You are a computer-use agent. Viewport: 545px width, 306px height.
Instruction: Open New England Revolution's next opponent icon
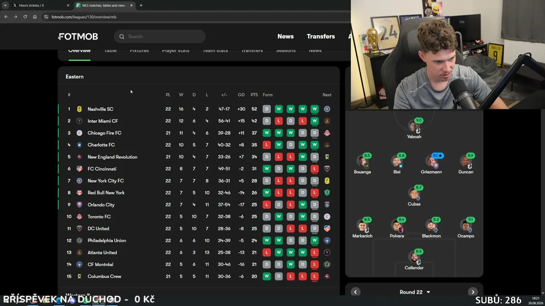coord(327,157)
